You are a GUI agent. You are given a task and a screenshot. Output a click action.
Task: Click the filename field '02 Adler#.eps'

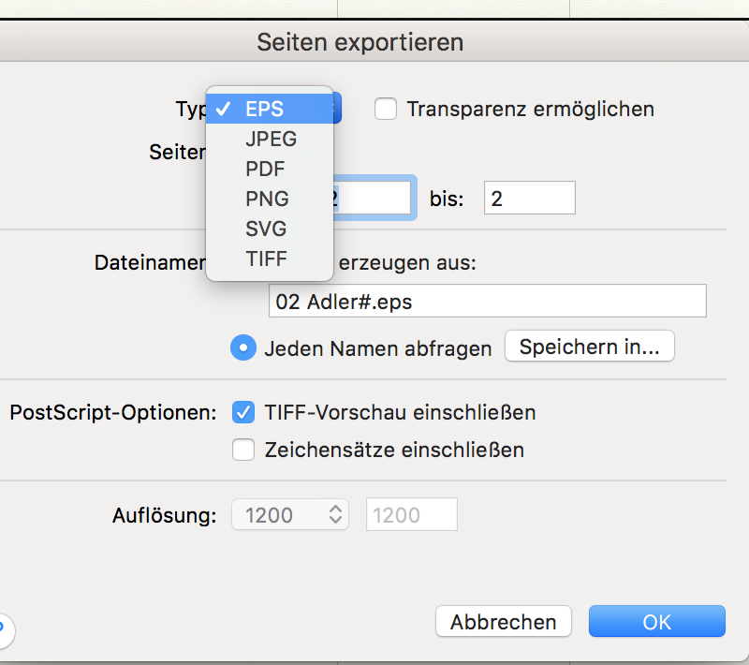point(487,303)
